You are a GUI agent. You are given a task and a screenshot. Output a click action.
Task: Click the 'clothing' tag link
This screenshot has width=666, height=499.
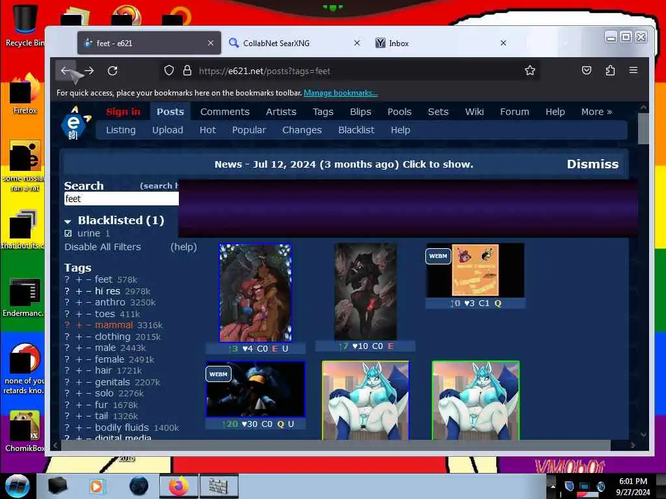[x=113, y=337]
